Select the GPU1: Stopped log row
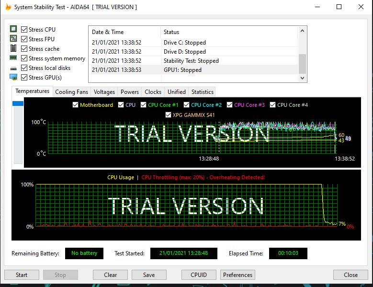The image size is (373, 287). (193, 70)
